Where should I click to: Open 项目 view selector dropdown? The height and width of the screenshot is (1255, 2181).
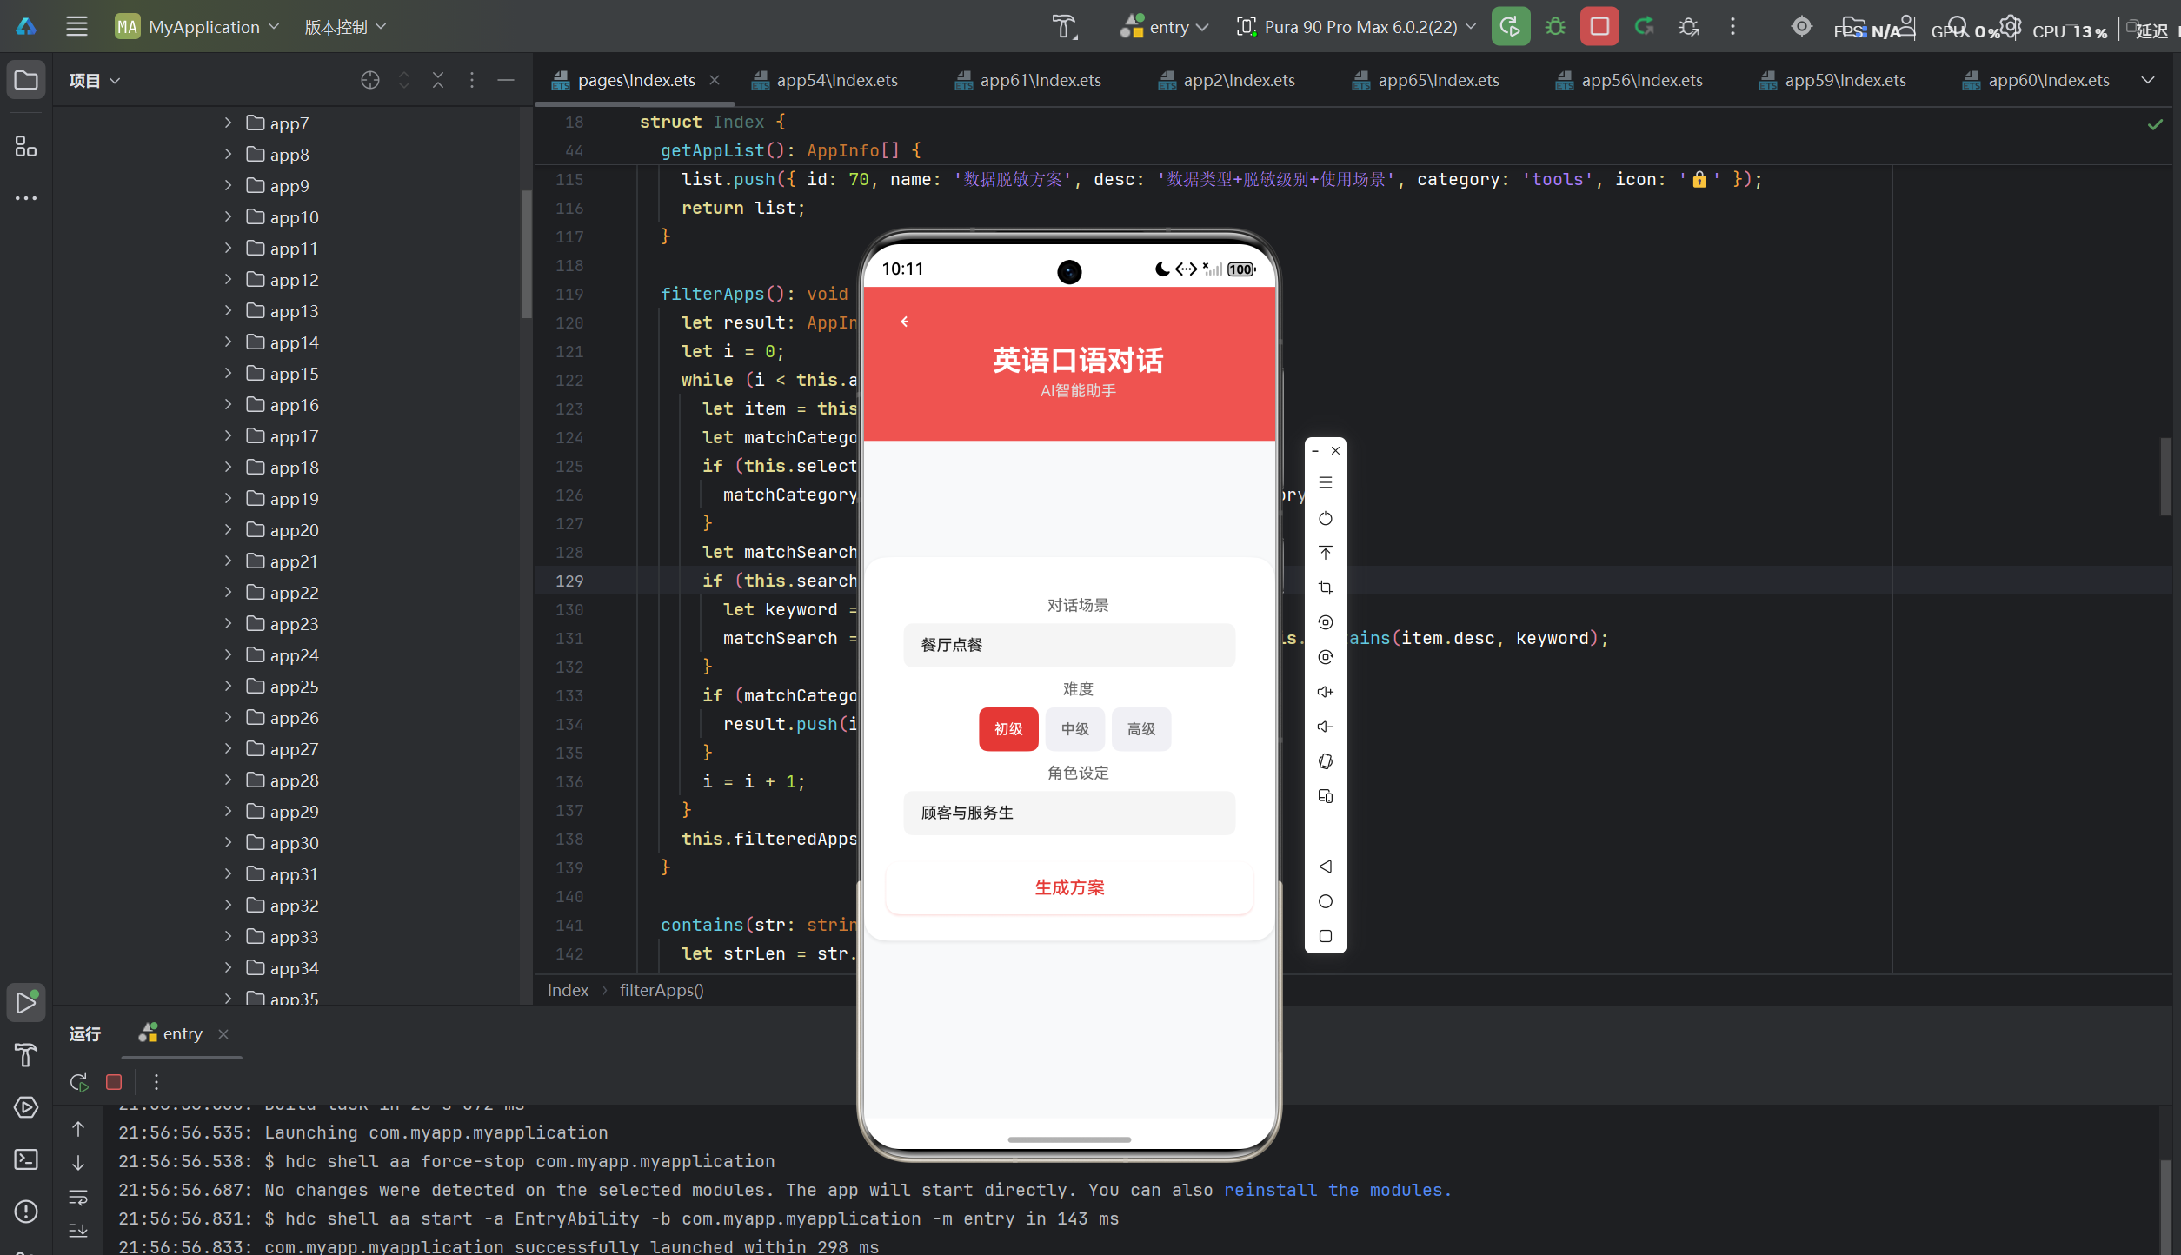pos(95,81)
